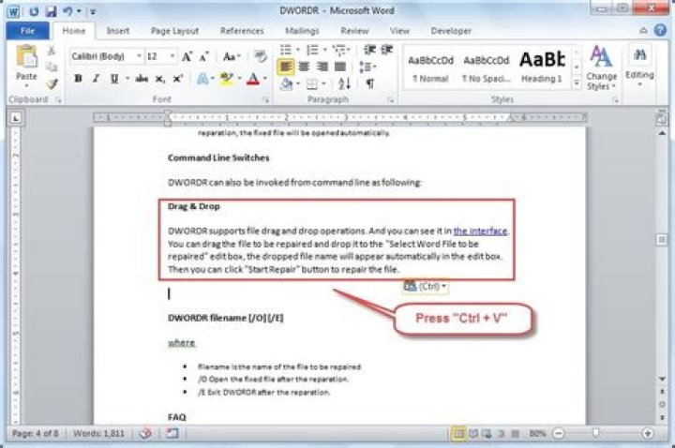Switch to the Page Layout tab
Screen dimensions: 675x448
point(175,31)
